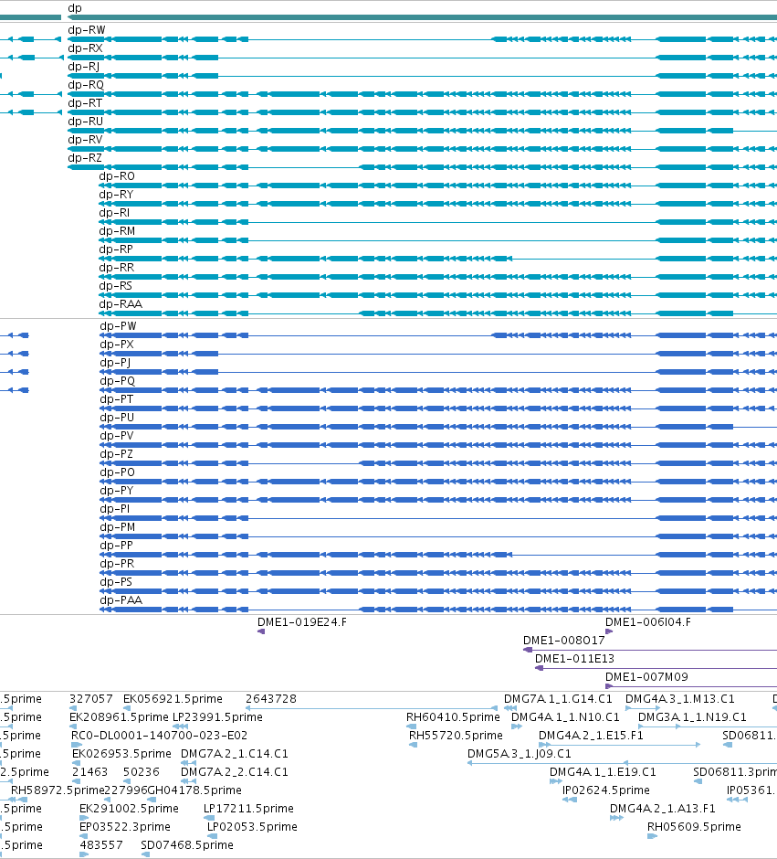Click the dp-PX protein label

117,344
